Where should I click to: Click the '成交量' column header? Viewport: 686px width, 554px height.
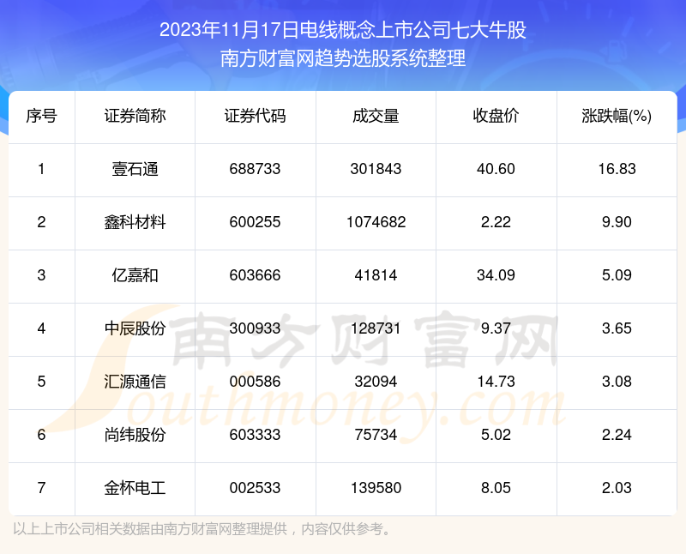[x=376, y=116]
